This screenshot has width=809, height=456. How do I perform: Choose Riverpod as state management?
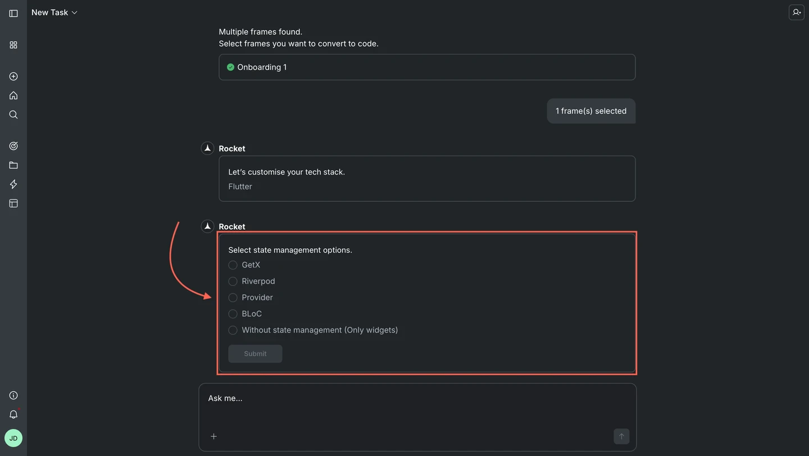[233, 281]
